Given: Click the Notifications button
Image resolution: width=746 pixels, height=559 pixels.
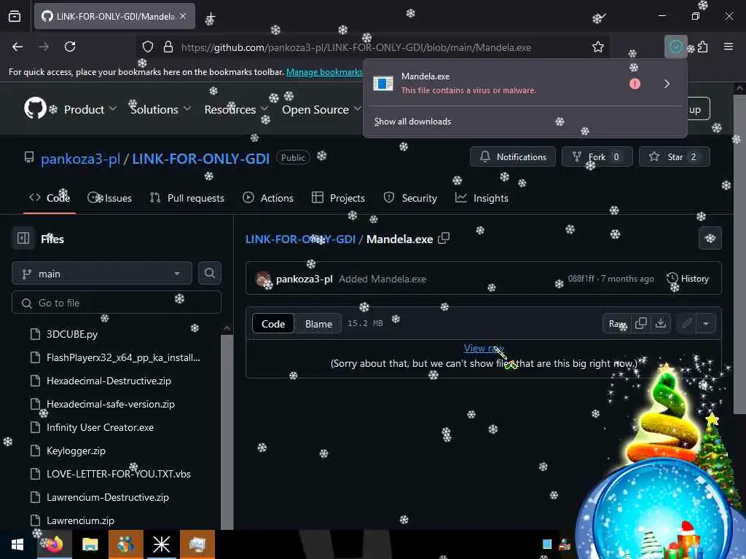Looking at the screenshot, I should (512, 156).
